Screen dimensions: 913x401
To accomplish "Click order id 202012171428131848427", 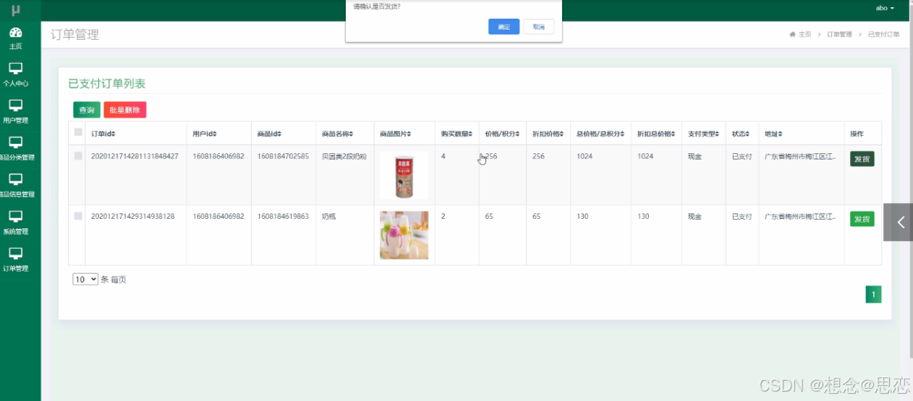I will (x=135, y=156).
